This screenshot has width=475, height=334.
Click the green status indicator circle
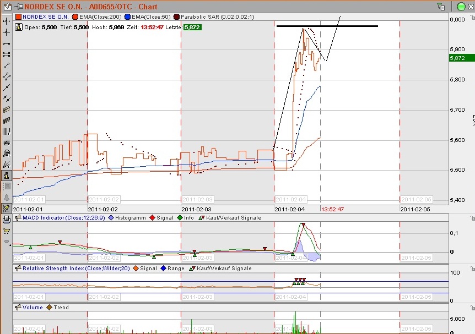pyautogui.click(x=461, y=7)
